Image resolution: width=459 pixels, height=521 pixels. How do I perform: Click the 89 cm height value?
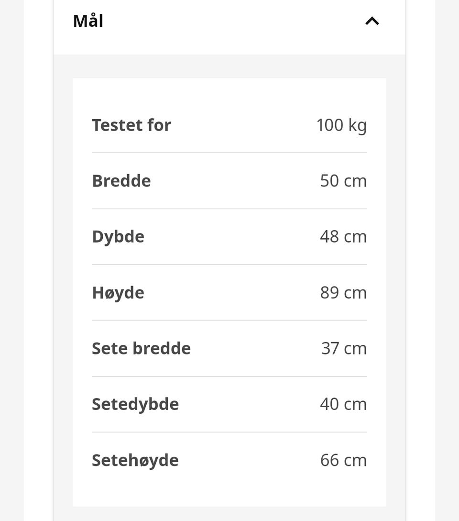pyautogui.click(x=343, y=293)
